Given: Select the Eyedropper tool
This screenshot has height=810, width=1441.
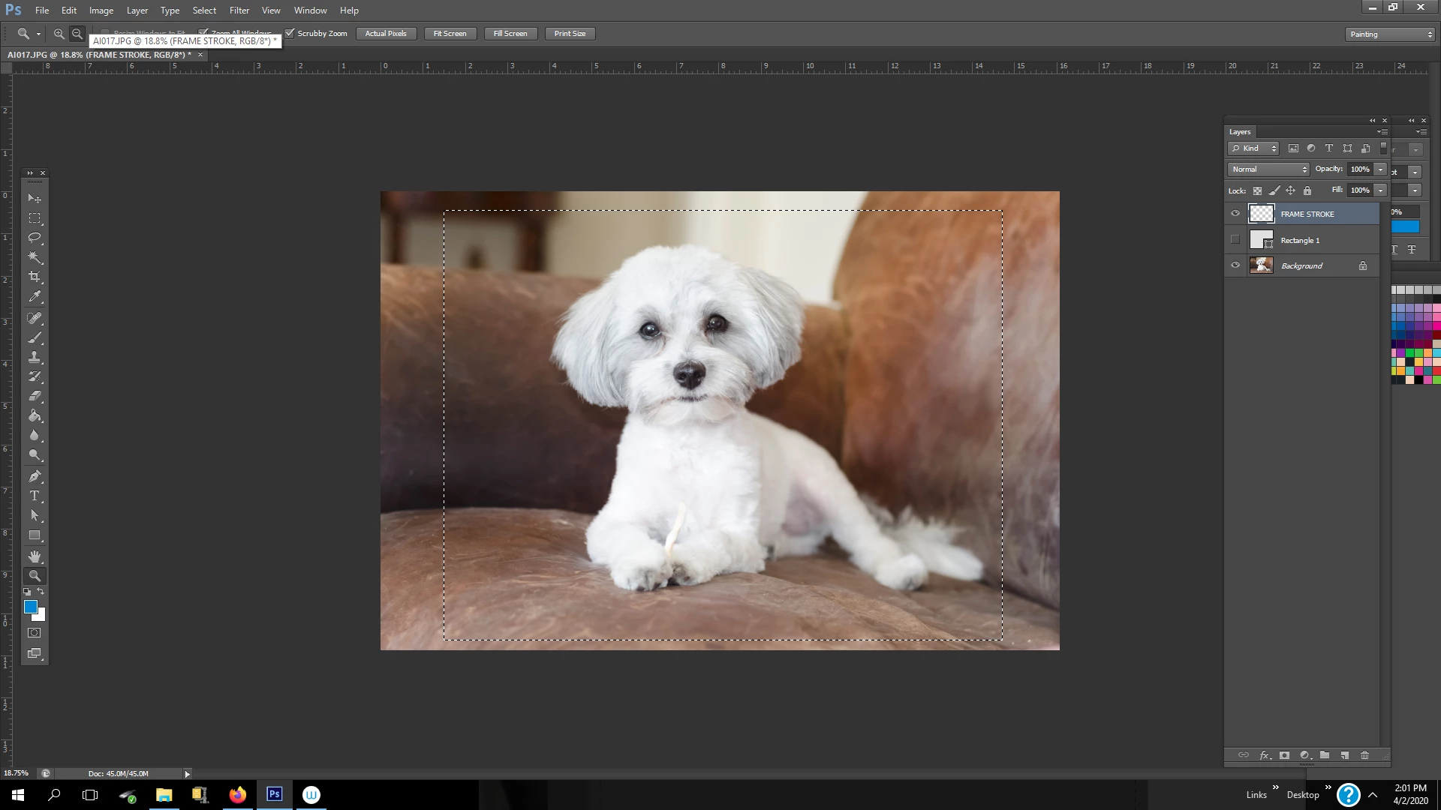Looking at the screenshot, I should coord(35,297).
